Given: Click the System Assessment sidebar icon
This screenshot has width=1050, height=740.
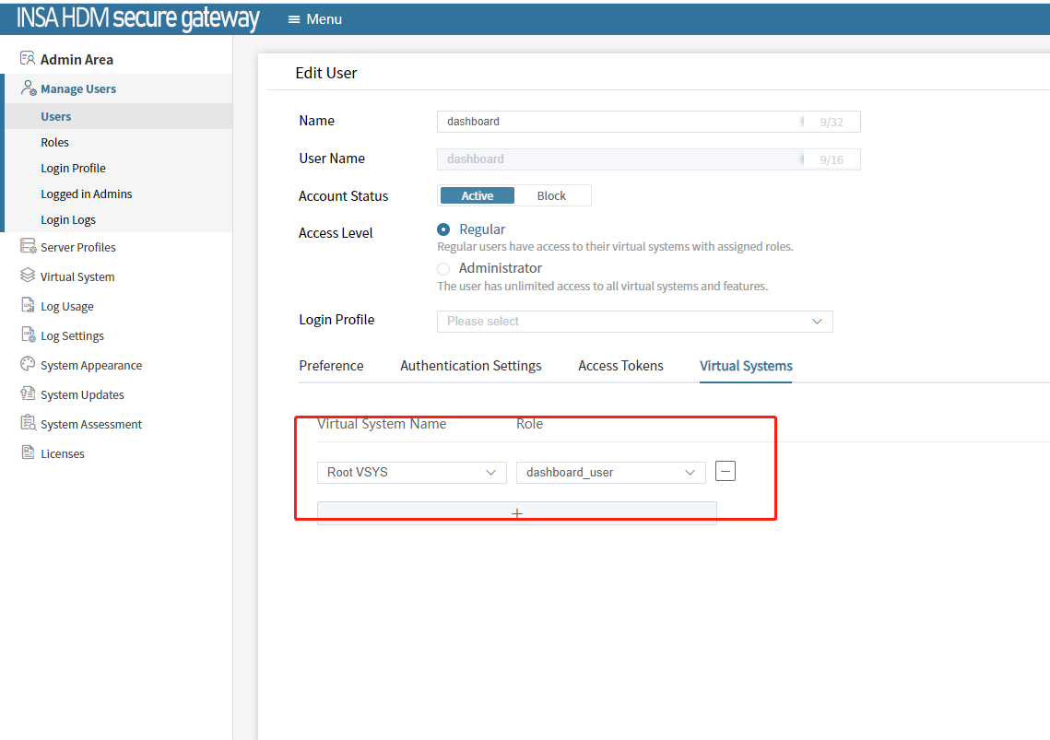Looking at the screenshot, I should coord(28,424).
